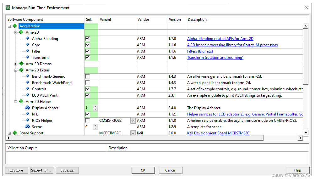
Task: Open the CMSIS-RTOS2 variant dropdown
Action: (x=133, y=121)
